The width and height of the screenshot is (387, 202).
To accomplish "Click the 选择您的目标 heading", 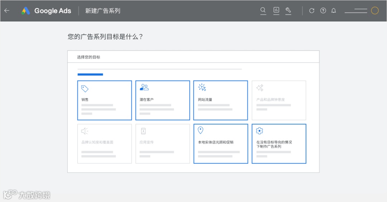I will [x=89, y=57].
